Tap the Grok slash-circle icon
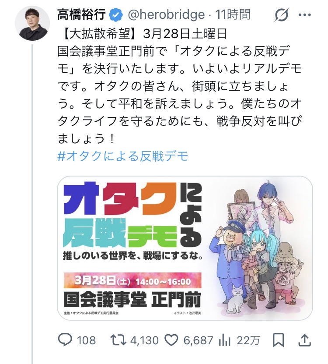 pos(281,15)
